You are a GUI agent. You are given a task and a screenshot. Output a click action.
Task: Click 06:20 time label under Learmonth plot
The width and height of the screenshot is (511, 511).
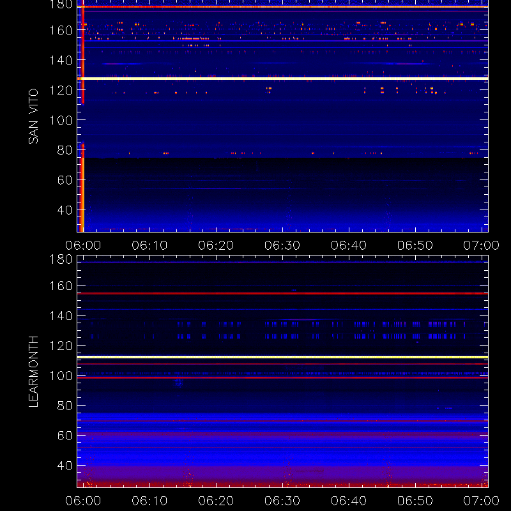coord(216,501)
